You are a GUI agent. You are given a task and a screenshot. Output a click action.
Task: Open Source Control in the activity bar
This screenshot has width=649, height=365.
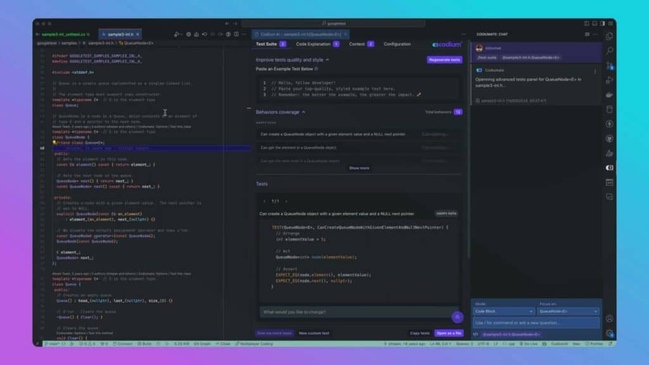coord(609,65)
